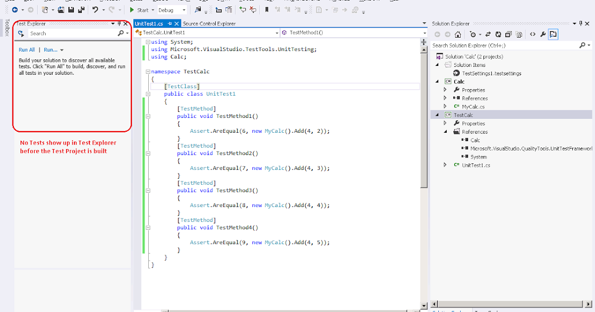This screenshot has width=595, height=312.
Task: Collapse All items in Solution Explorer
Action: pyautogui.click(x=508, y=34)
